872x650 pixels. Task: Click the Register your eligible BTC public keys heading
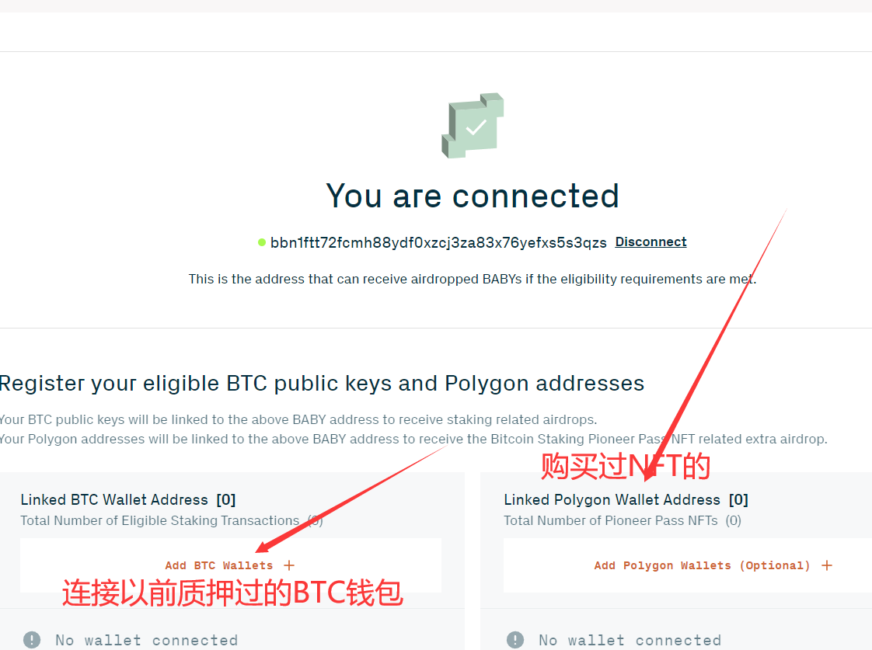coord(322,384)
